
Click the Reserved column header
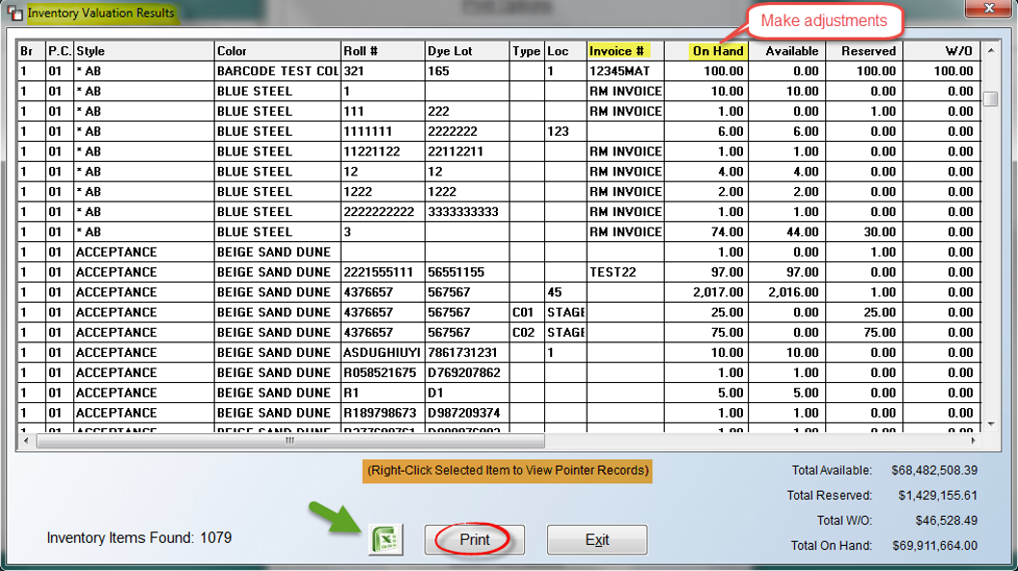865,50
